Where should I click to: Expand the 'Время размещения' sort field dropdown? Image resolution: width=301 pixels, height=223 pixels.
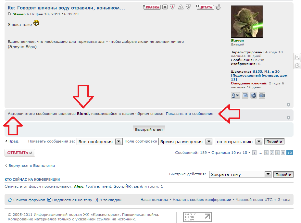click(186, 142)
